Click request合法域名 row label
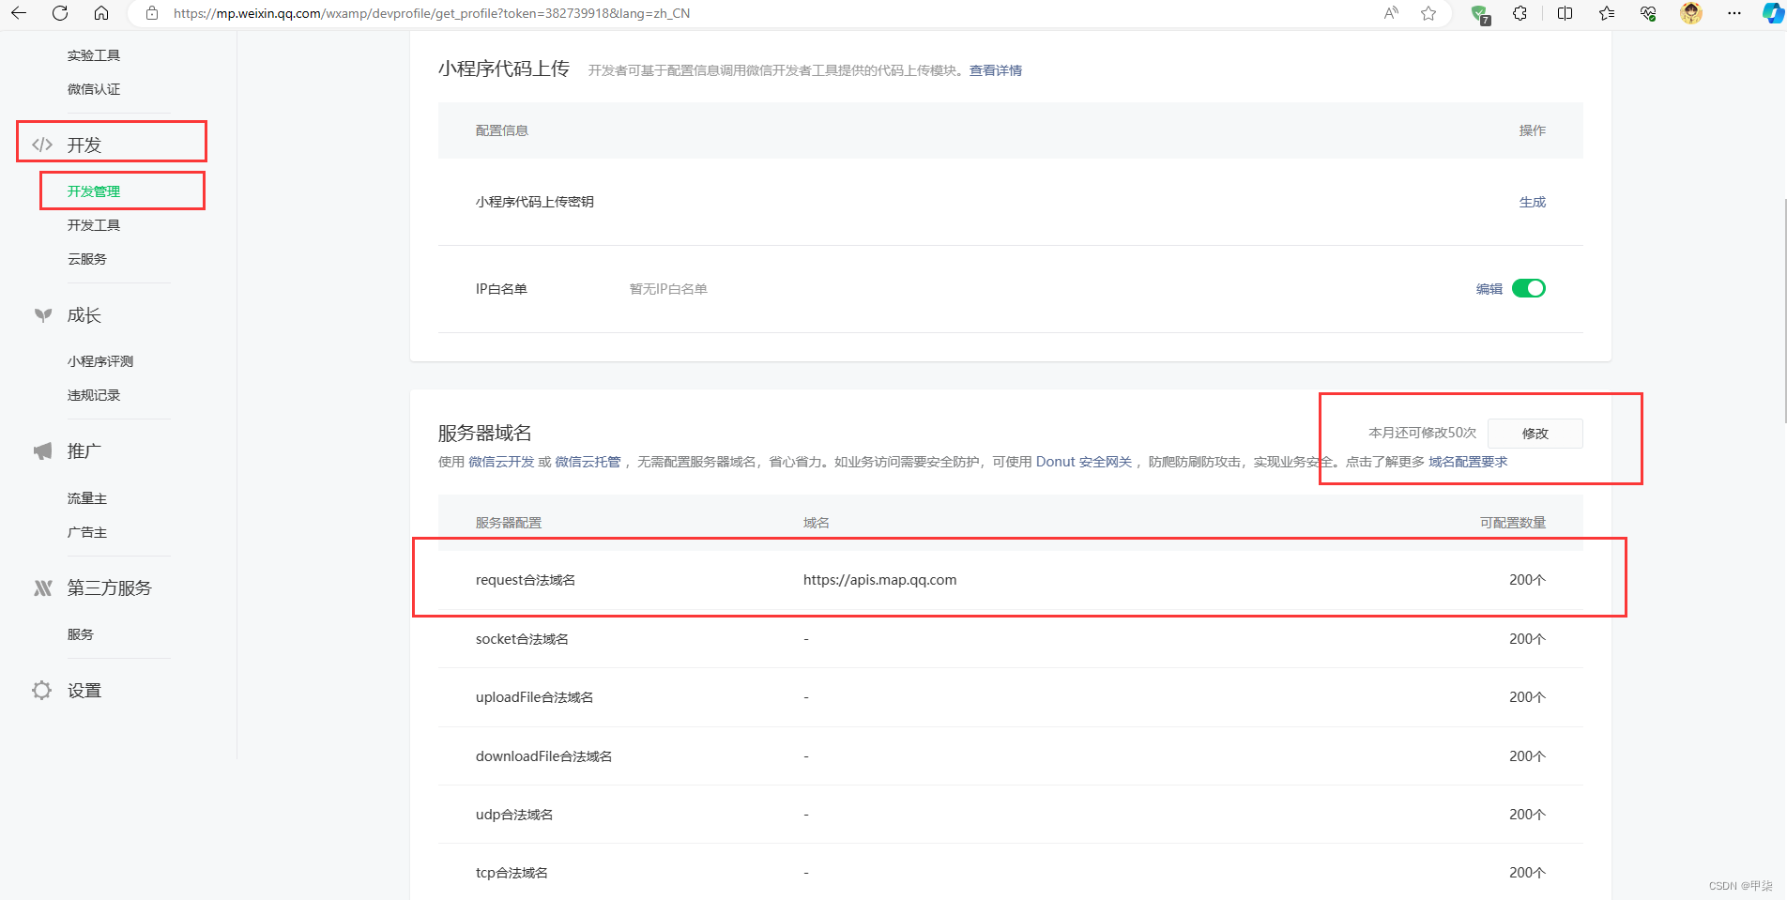This screenshot has height=900, width=1787. pyautogui.click(x=526, y=580)
